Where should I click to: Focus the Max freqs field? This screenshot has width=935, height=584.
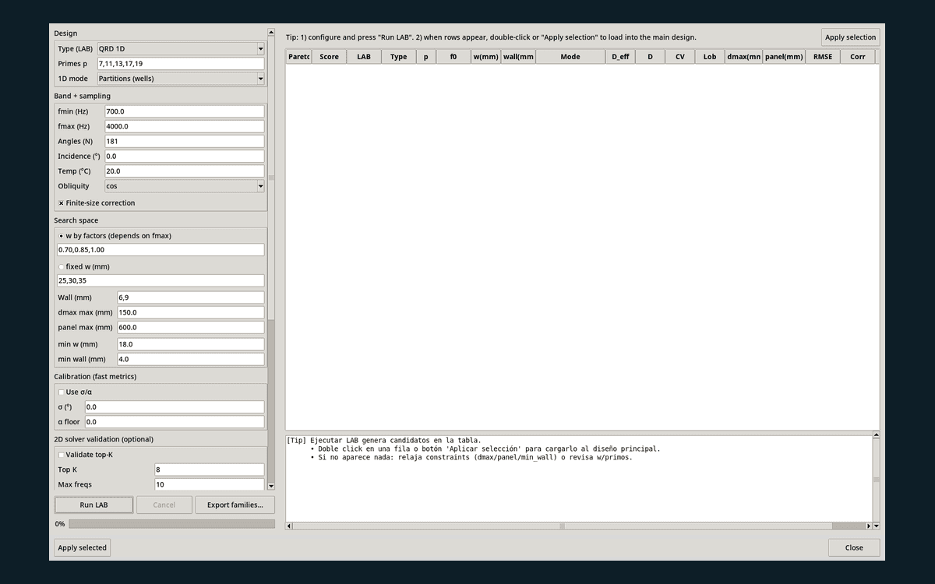coord(210,484)
